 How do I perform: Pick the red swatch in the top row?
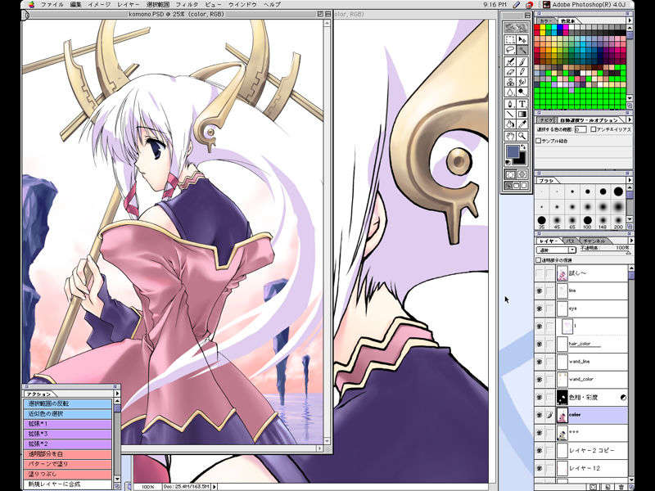(539, 27)
